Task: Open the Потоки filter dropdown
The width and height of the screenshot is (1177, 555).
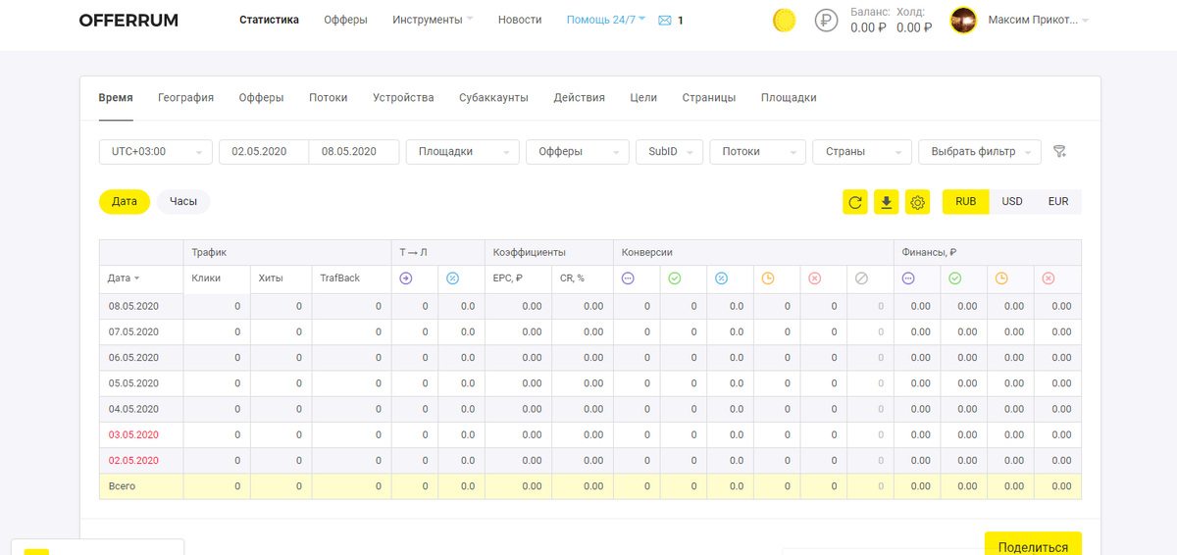Action: point(758,152)
